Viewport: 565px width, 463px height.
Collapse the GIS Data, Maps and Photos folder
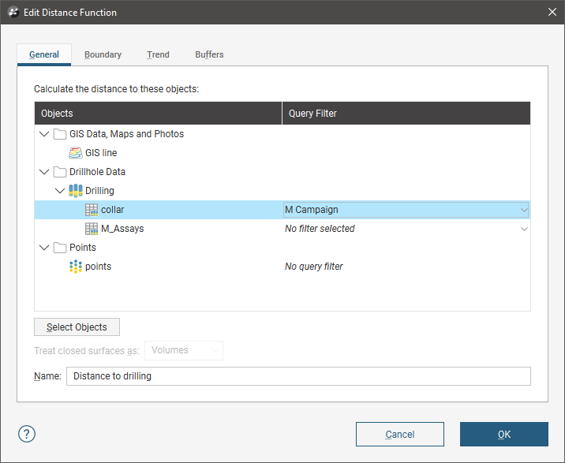(x=44, y=134)
